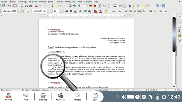The image size is (182, 102).
Task: Open the Édition menu
Action: click(x=13, y=2)
